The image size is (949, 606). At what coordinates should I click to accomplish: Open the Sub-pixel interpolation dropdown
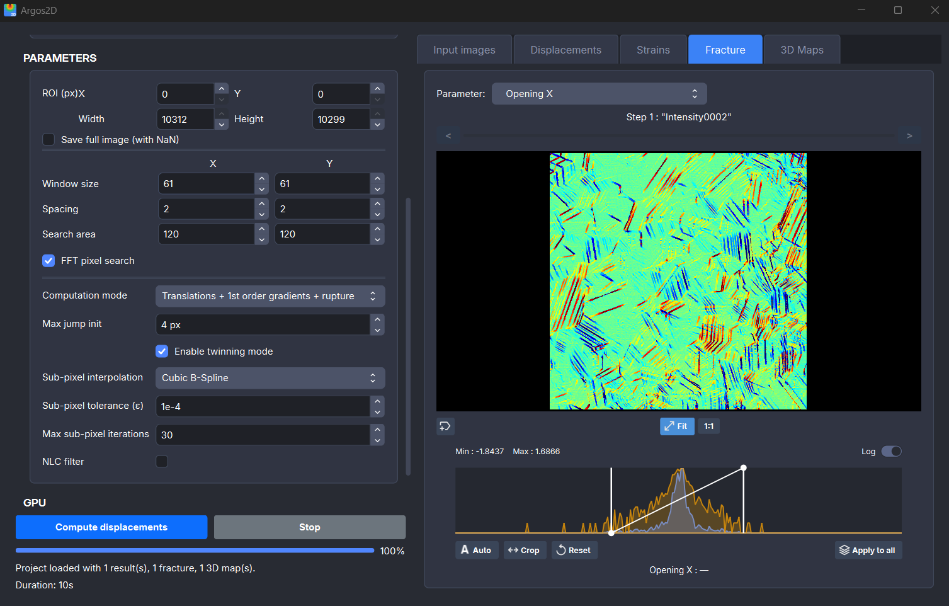coord(270,377)
